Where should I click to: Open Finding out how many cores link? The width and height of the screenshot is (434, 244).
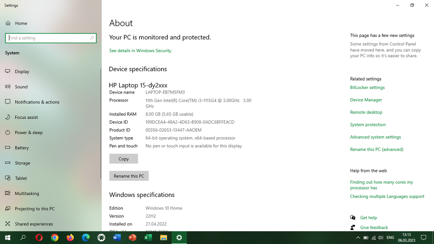click(381, 185)
